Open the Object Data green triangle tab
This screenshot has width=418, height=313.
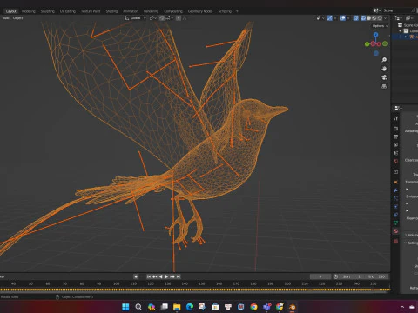395,223
